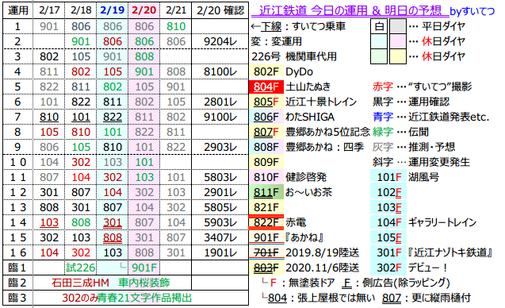Click the 1901レ confirmation cell
The image size is (505, 308).
click(x=220, y=252)
